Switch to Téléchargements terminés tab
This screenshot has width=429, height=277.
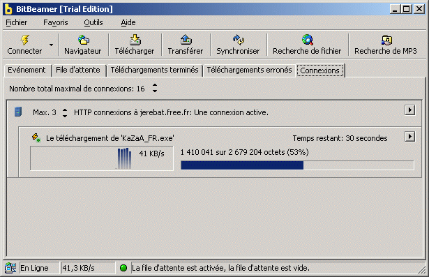155,70
